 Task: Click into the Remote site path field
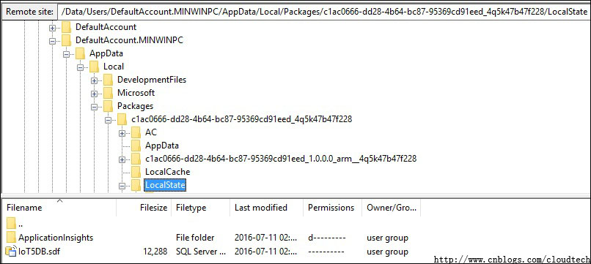(324, 12)
